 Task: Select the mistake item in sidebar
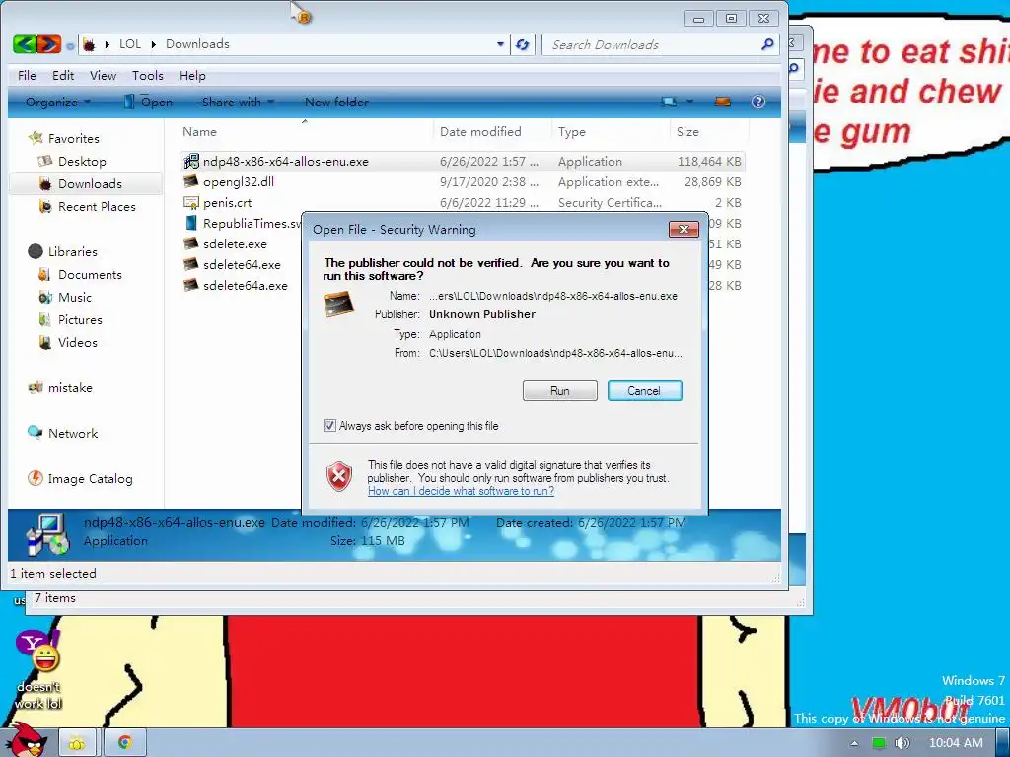[x=70, y=388]
